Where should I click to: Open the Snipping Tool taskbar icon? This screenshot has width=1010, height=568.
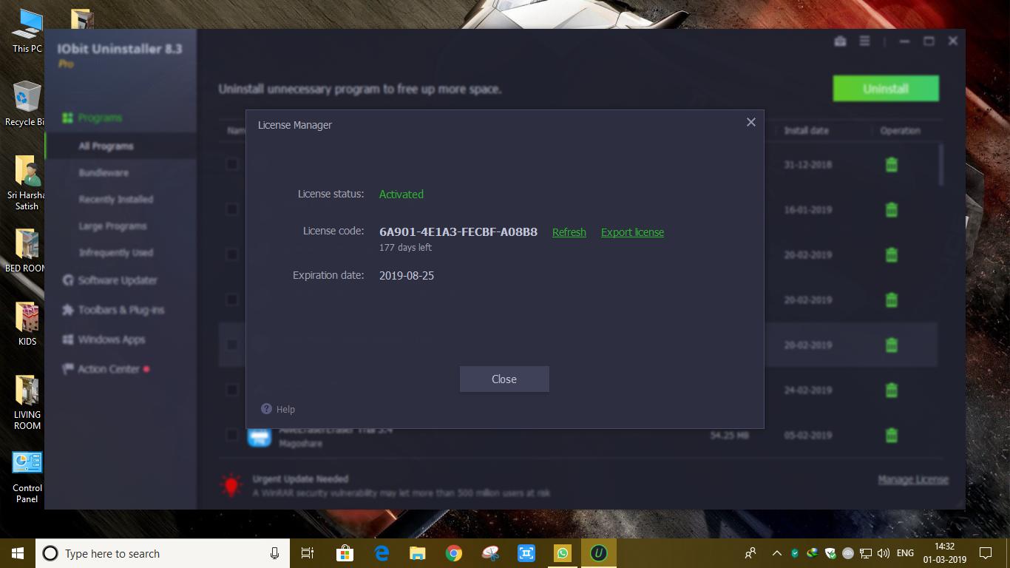click(x=490, y=553)
